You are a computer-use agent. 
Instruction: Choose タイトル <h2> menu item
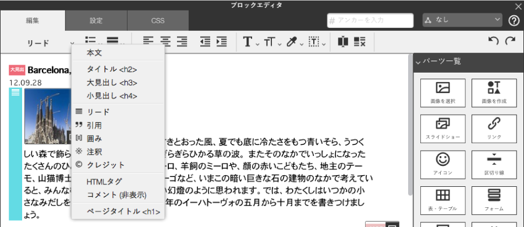(118, 69)
